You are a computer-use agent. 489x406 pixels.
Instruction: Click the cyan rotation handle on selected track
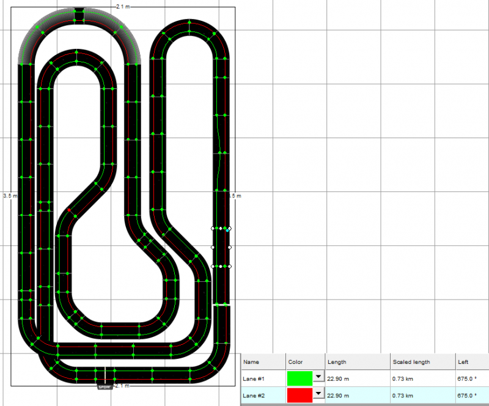click(227, 231)
